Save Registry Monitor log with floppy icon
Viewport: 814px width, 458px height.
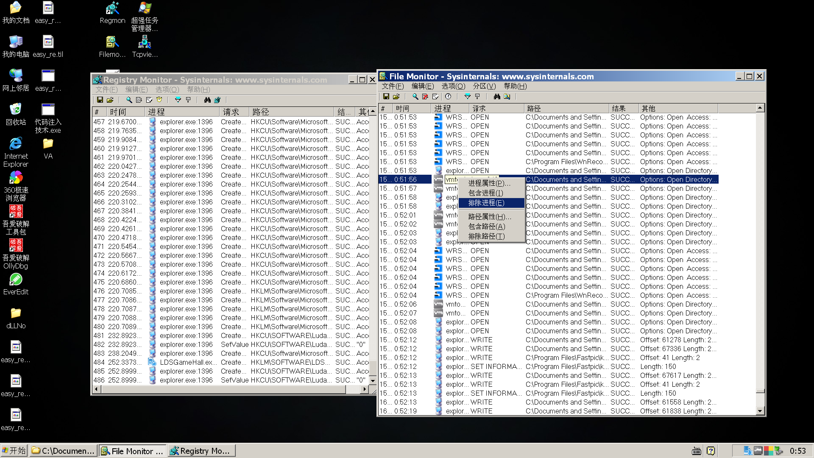point(100,100)
